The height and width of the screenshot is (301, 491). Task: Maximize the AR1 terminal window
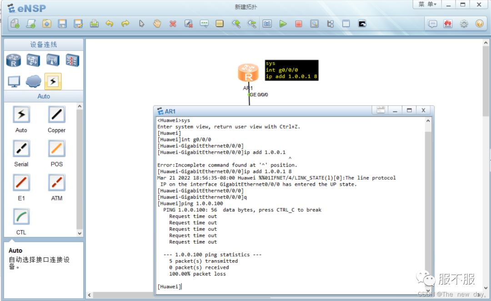409,110
